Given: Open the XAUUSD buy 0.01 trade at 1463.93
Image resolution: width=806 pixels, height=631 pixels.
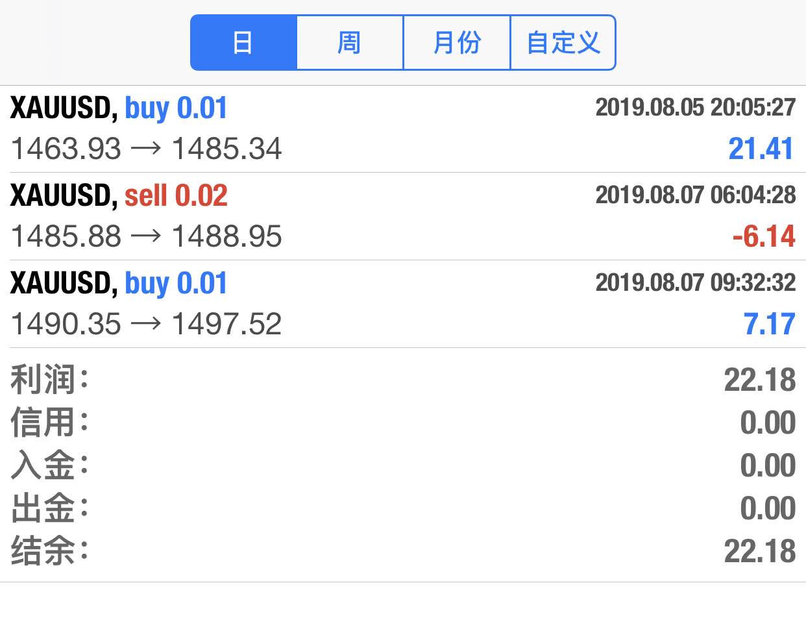Looking at the screenshot, I should pos(403,129).
